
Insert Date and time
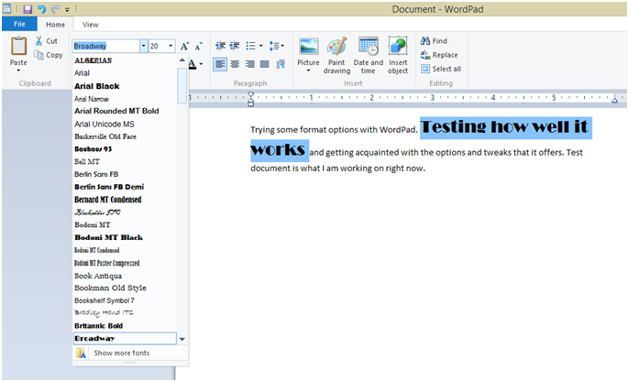[368, 55]
